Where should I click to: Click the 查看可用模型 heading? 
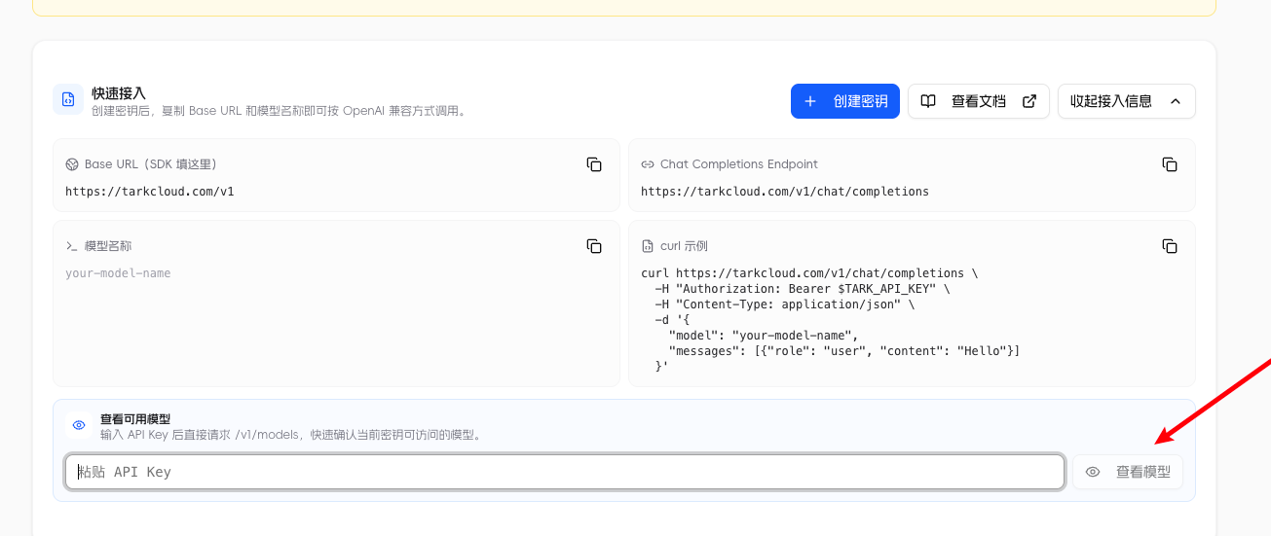point(135,419)
